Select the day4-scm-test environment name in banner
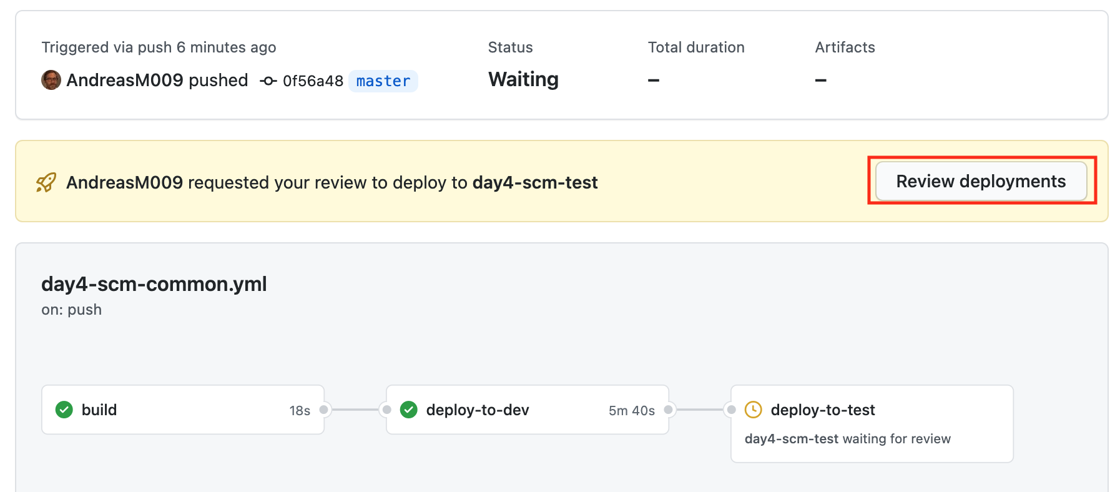The image size is (1120, 492). pyautogui.click(x=535, y=182)
